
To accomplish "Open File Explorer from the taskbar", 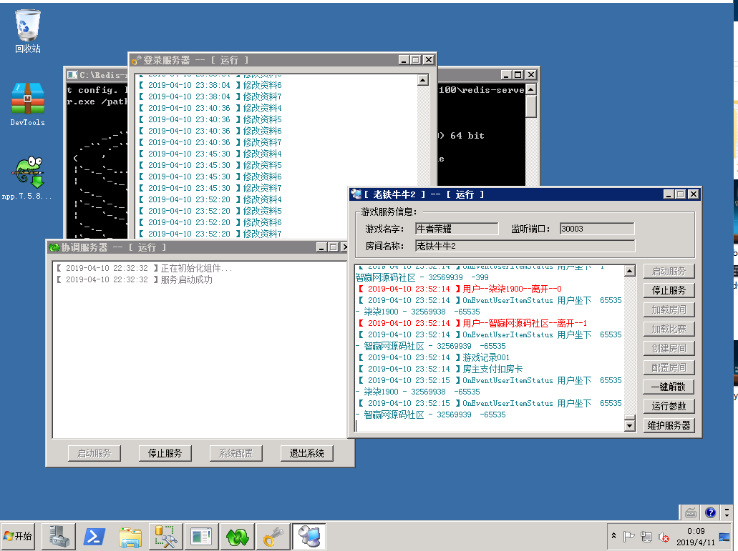I will [130, 537].
